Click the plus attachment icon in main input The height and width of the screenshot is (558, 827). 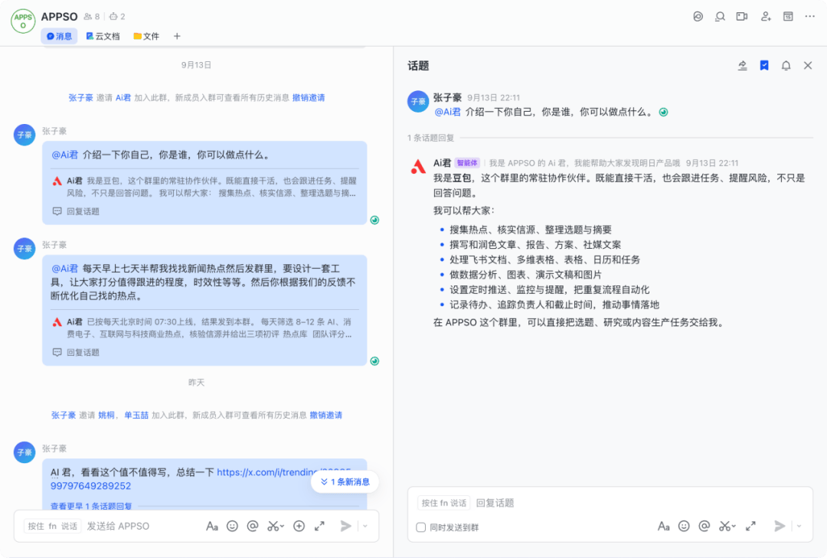tap(299, 526)
